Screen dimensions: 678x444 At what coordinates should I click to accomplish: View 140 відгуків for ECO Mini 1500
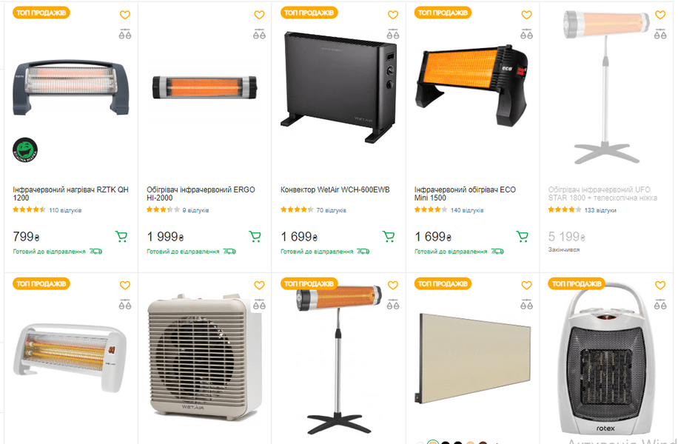click(467, 210)
